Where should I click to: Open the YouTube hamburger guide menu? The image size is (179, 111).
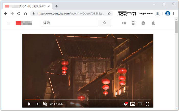tap(8, 23)
